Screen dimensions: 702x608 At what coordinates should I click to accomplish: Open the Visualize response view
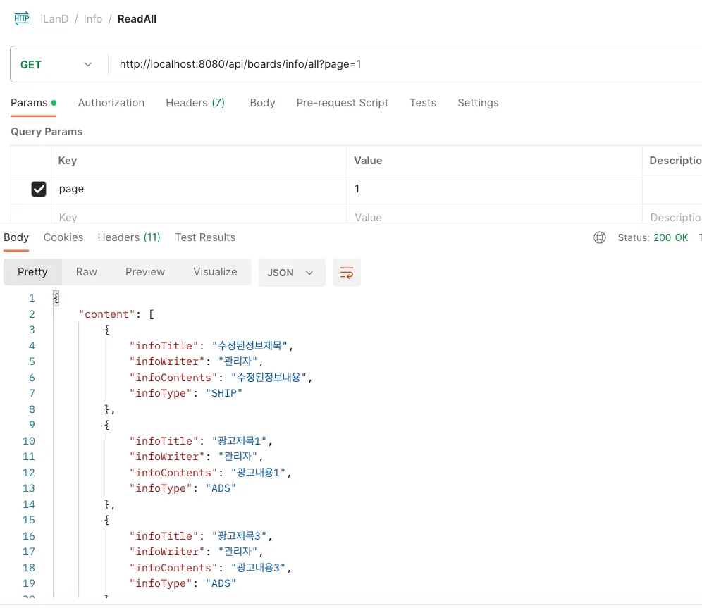[215, 272]
